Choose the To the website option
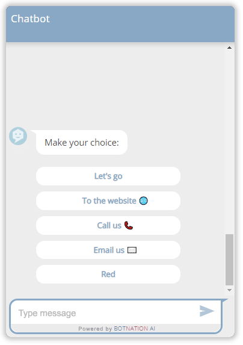Viewport: 243px width, 345px height. [108, 200]
